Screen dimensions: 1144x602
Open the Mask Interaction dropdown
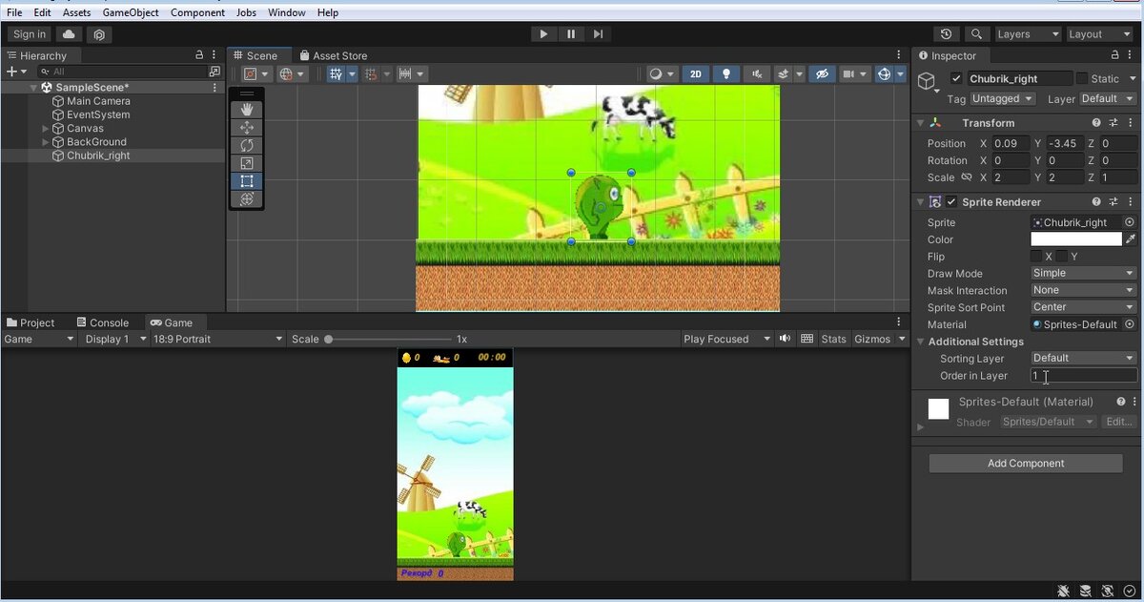[x=1084, y=290]
